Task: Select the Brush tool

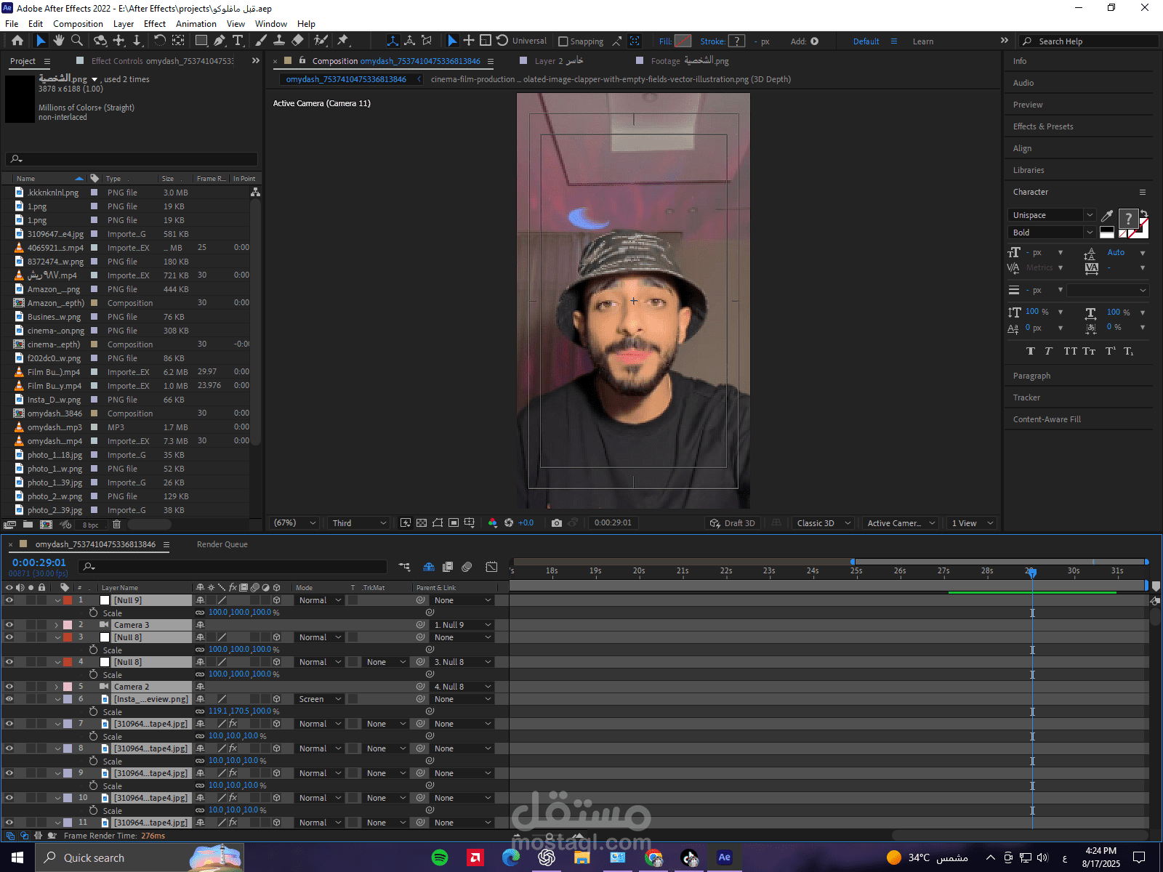Action: 260,41
